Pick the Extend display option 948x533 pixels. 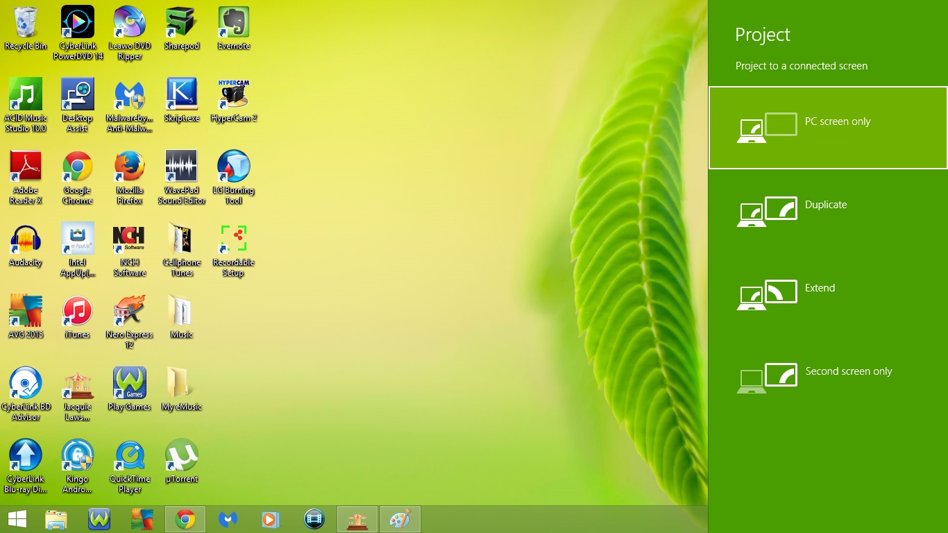(828, 294)
